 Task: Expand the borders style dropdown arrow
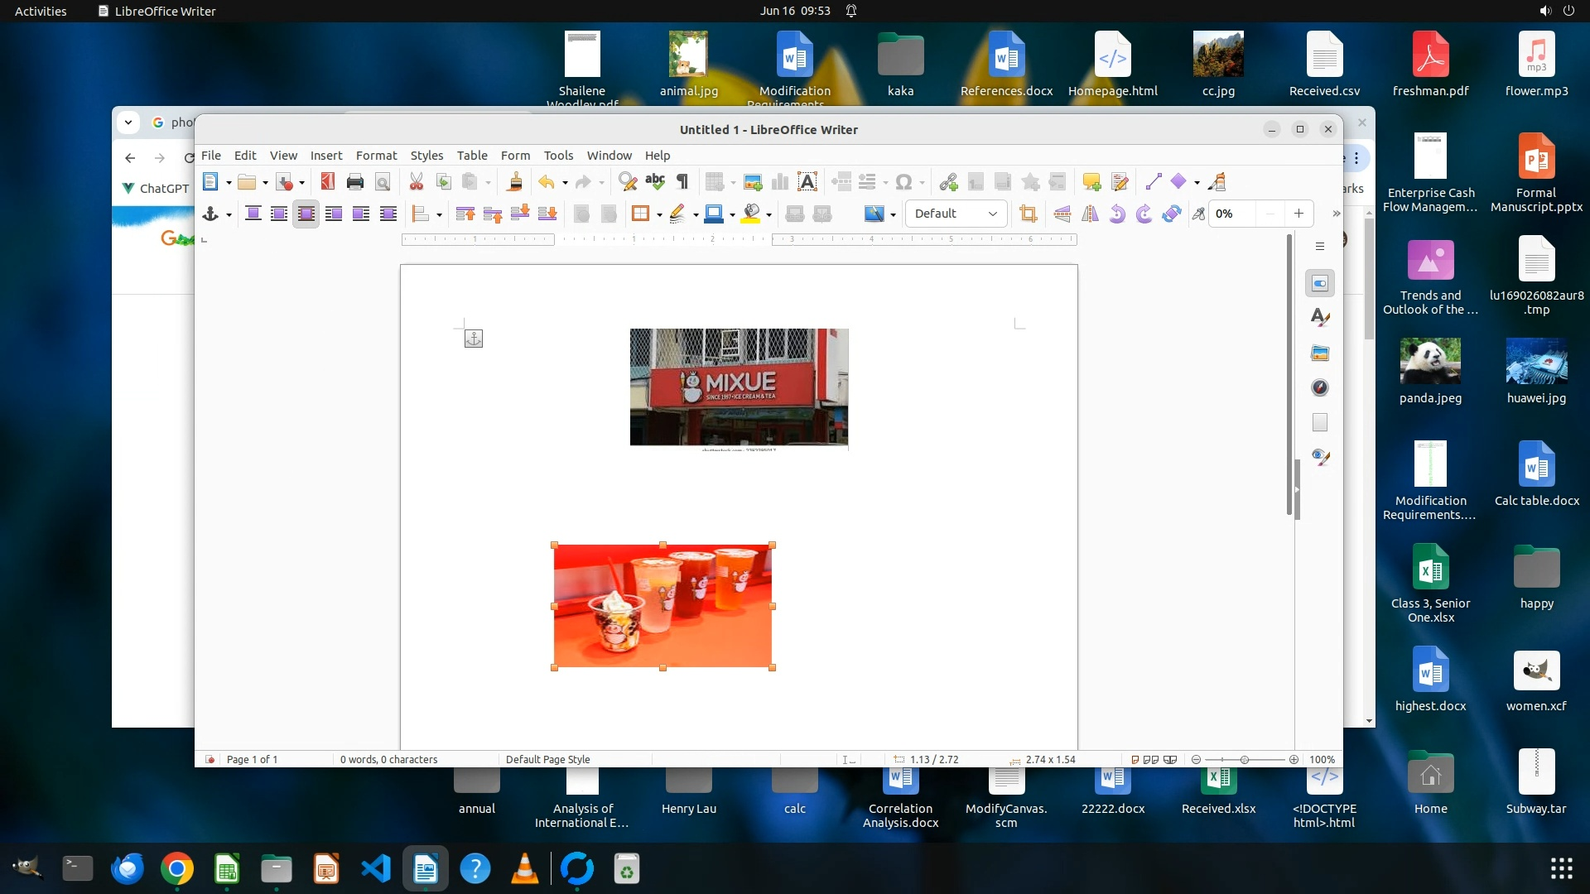(x=659, y=215)
